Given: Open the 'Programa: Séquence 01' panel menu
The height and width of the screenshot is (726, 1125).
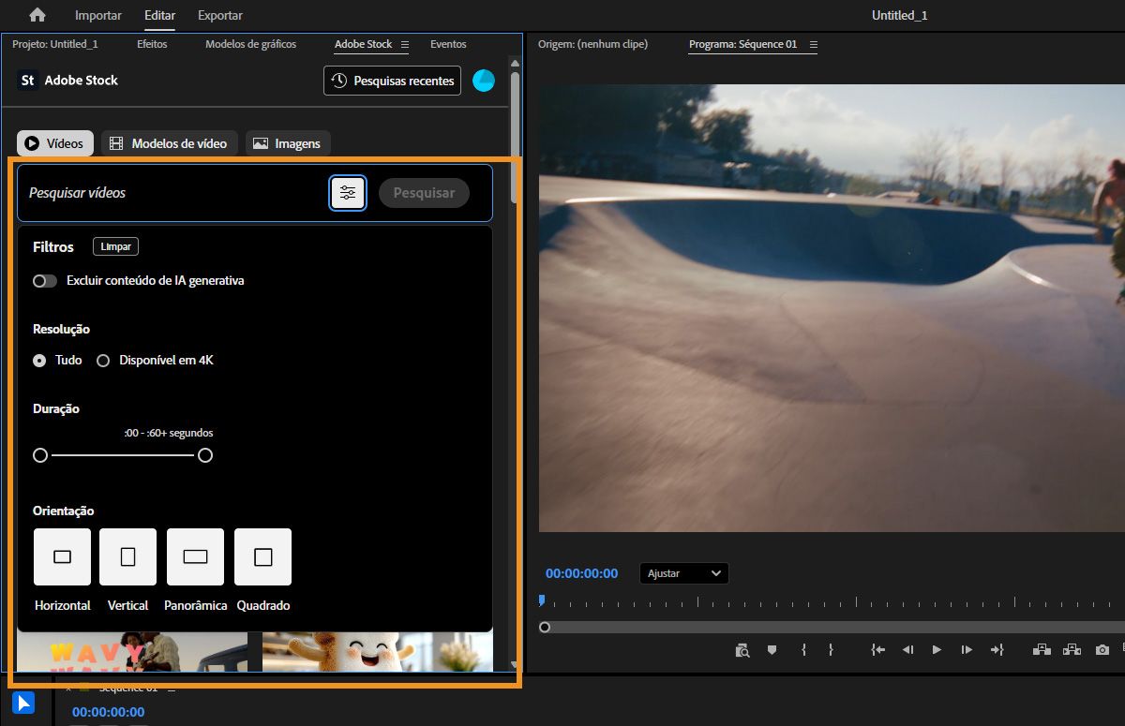Looking at the screenshot, I should click(x=813, y=44).
